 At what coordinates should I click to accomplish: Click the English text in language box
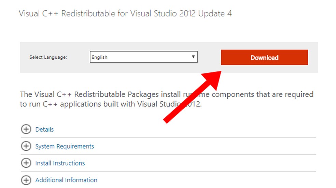click(100, 57)
